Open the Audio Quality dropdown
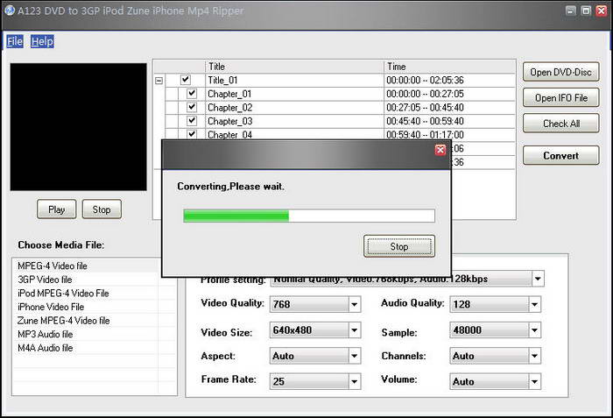 pos(534,304)
